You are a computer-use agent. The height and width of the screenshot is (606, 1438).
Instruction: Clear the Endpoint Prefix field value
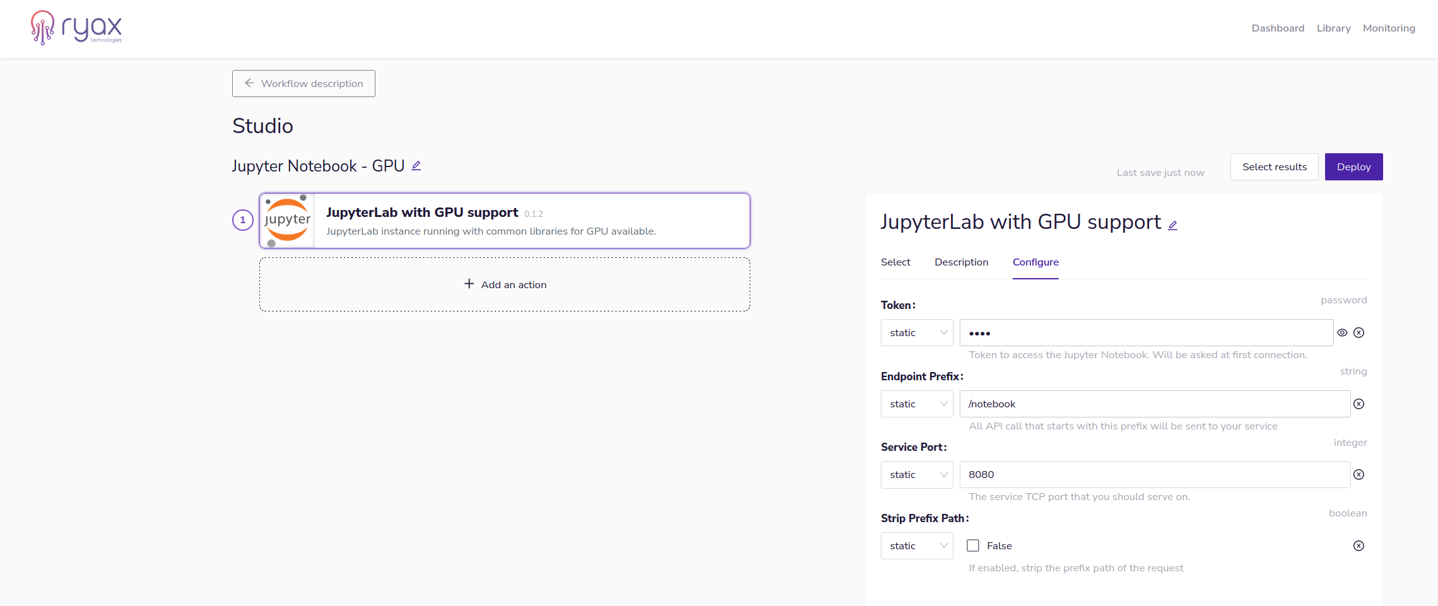(x=1358, y=404)
